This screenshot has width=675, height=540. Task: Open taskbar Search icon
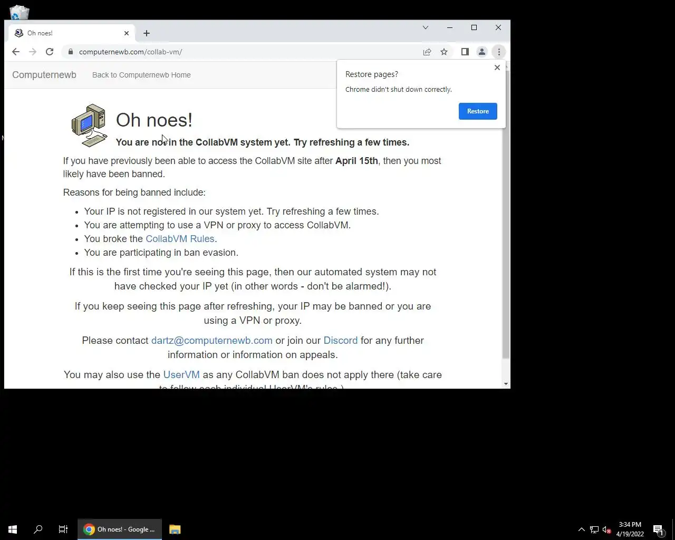tap(38, 529)
